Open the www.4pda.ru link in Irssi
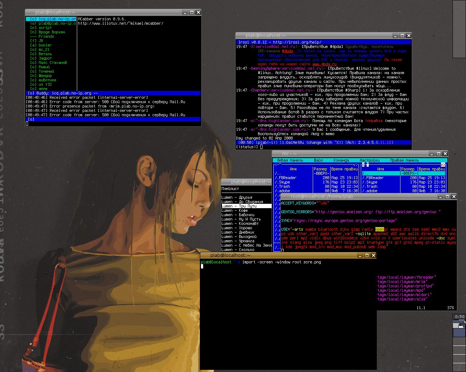466x372 pixels. pyautogui.click(x=324, y=64)
